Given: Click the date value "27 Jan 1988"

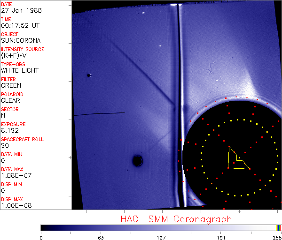Looking at the screenshot, I should click(17, 10).
